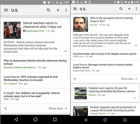Tap Android home button on right phone
Viewport: 140px width, 124px height.
(105, 120)
